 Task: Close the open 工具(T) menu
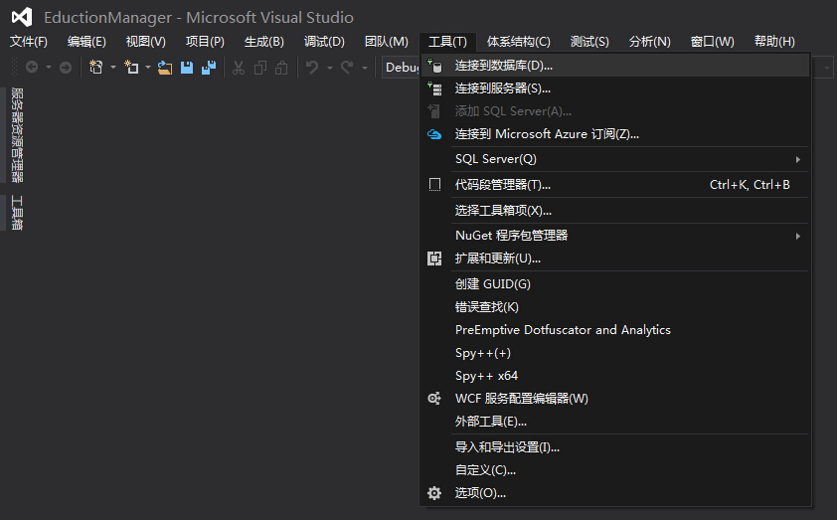tap(447, 42)
